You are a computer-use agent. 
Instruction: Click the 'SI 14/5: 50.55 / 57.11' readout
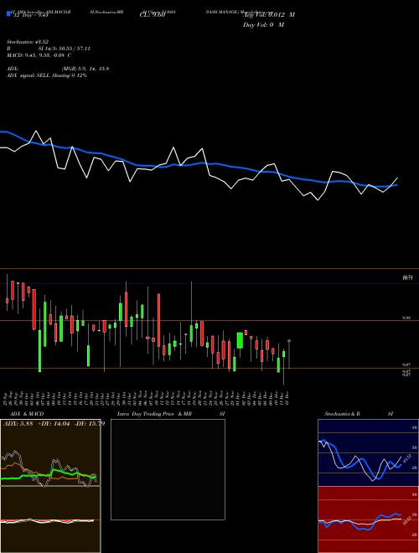click(65, 49)
